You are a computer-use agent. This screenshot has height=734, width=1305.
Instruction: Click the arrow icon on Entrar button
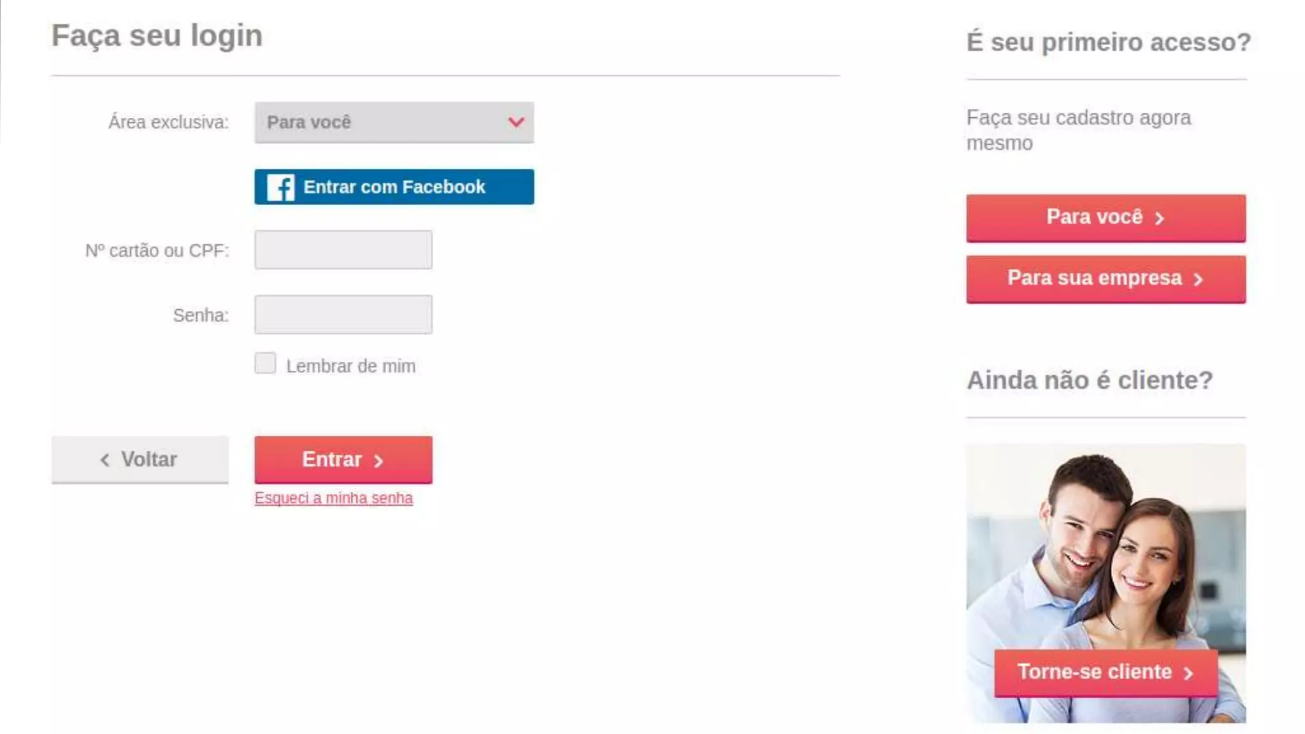coord(379,461)
